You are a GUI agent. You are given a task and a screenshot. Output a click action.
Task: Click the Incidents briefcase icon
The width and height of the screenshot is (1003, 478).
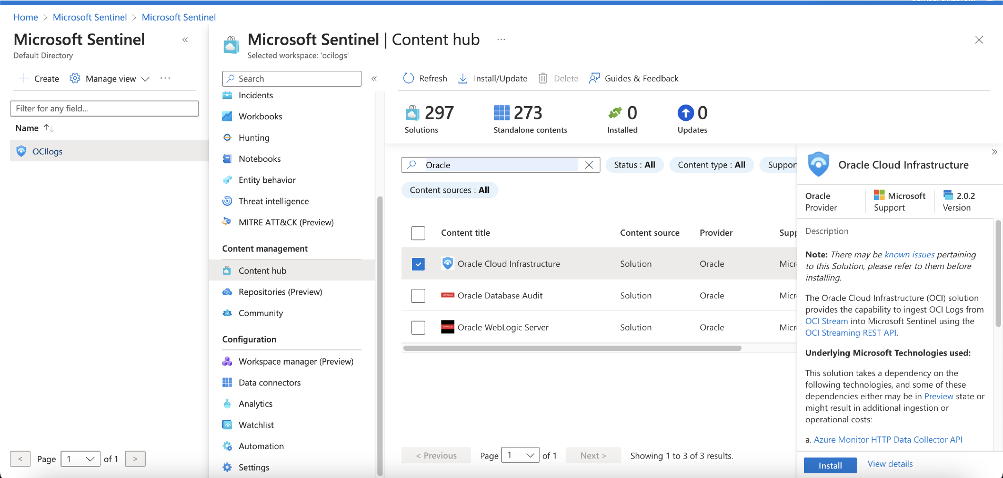point(227,95)
